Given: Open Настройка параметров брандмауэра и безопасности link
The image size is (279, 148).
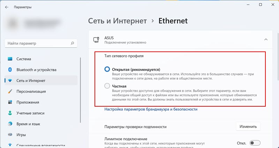Looking at the screenshot, I should tap(151, 109).
